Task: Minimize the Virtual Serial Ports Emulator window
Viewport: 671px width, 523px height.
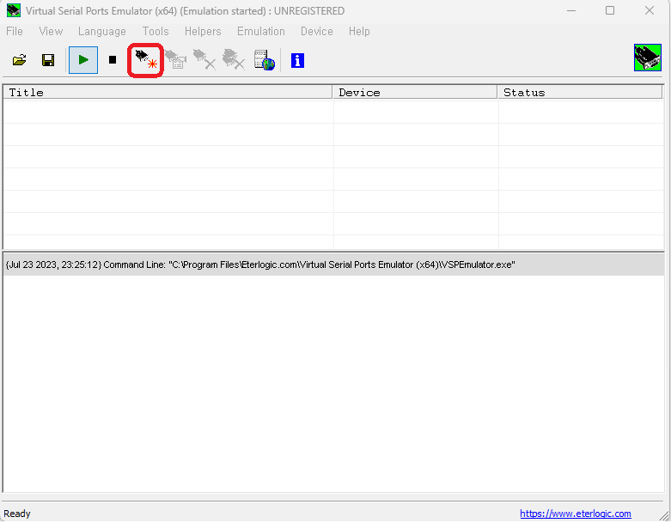Action: (571, 10)
